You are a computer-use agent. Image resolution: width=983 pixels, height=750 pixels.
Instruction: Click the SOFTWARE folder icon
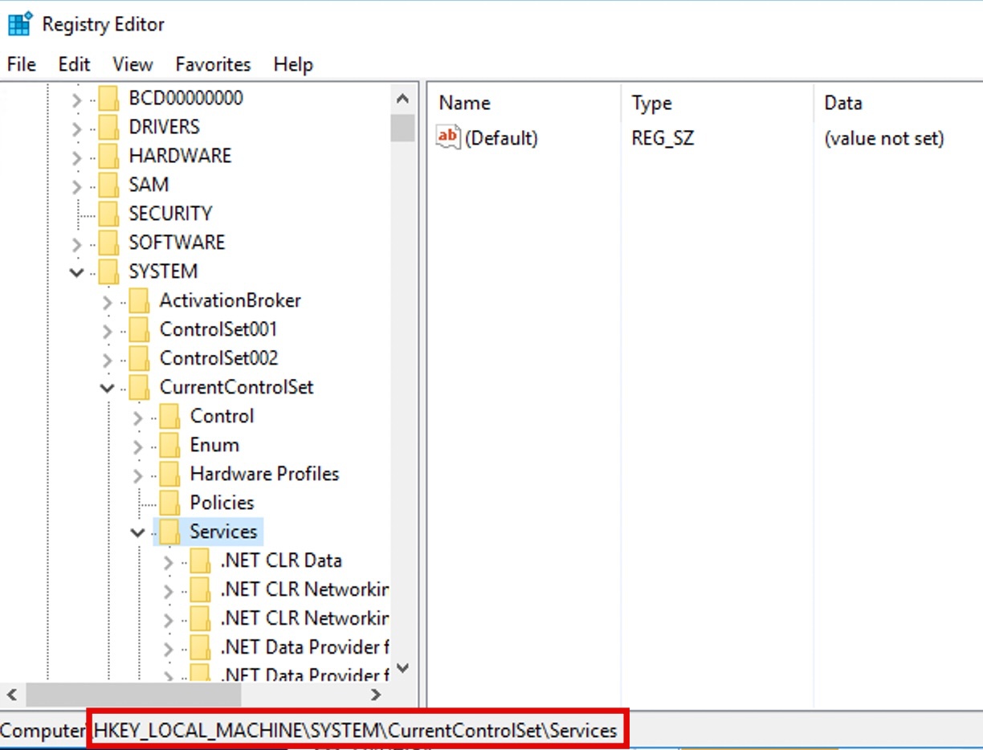tap(108, 243)
